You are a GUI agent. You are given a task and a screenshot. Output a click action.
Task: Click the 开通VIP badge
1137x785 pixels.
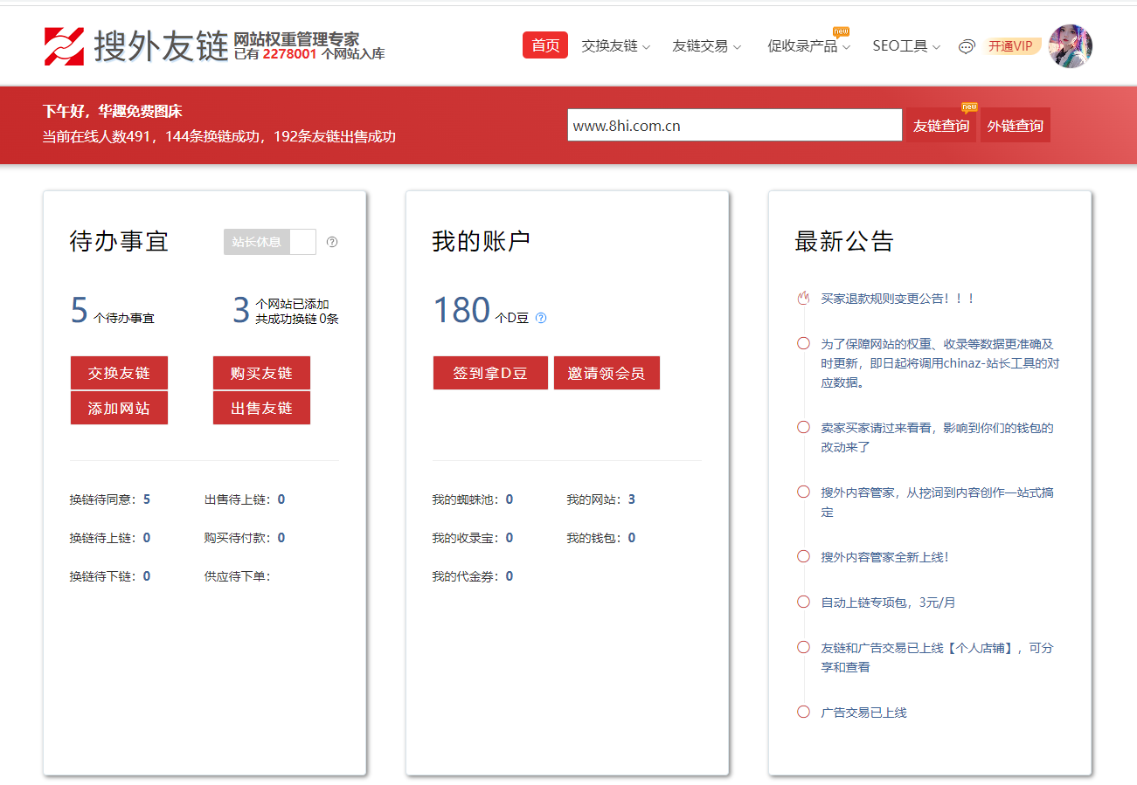pos(1013,46)
